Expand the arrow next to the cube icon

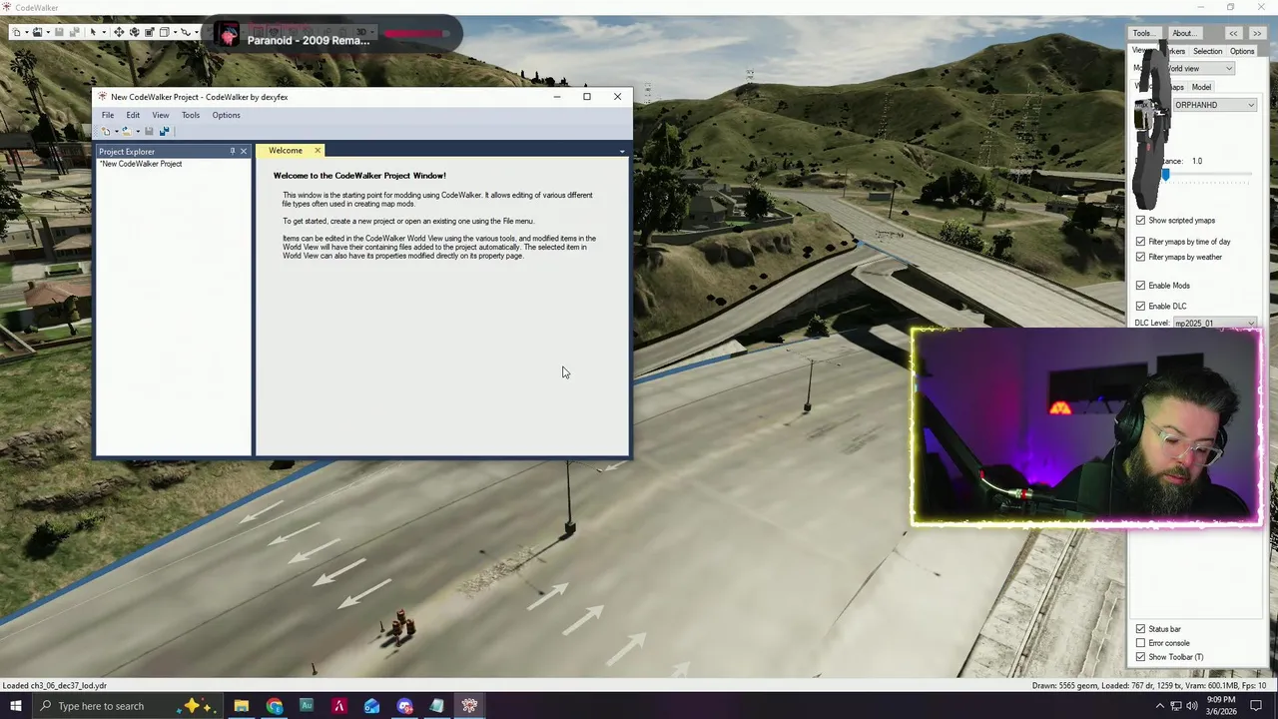pos(175,32)
